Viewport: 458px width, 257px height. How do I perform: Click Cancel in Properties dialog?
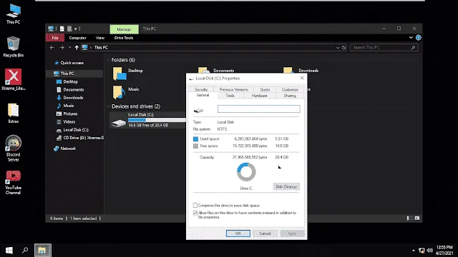point(265,233)
